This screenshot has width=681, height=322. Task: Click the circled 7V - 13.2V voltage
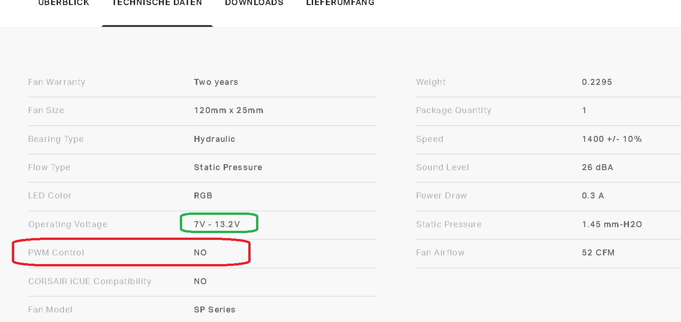pos(217,224)
